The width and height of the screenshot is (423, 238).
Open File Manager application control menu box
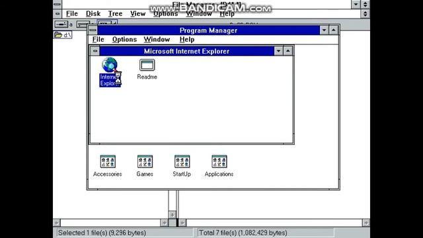pos(58,4)
